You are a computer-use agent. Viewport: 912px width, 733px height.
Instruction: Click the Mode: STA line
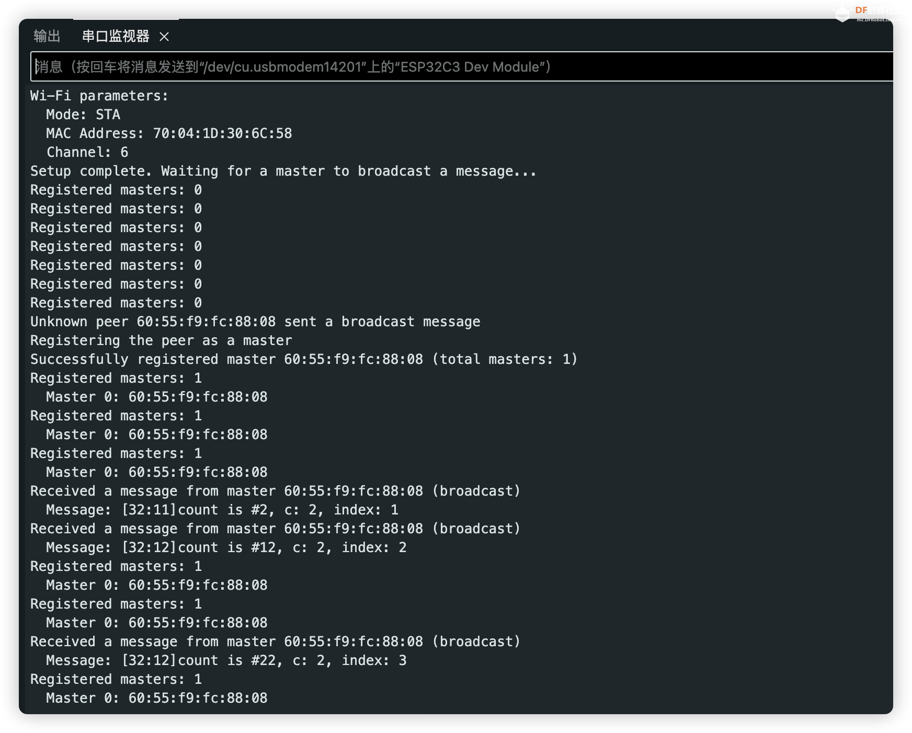(x=83, y=115)
